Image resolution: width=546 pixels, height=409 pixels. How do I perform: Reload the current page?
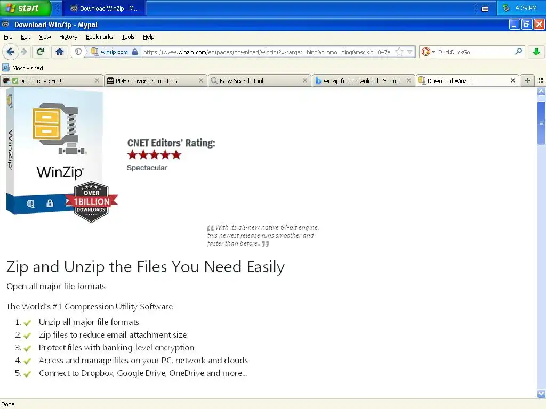coord(41,52)
